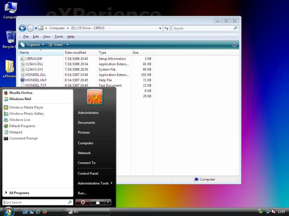
Task: Launch Internet Explorer from quick launch
Action: click(38, 212)
